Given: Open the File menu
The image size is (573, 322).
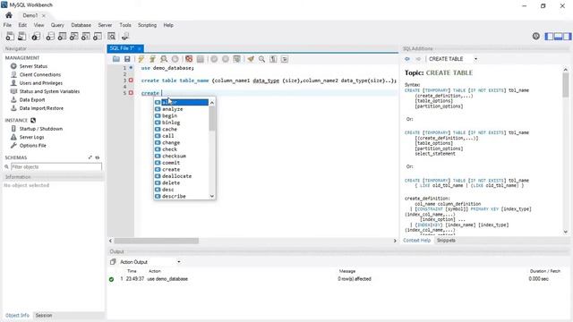Looking at the screenshot, I should 7,25.
